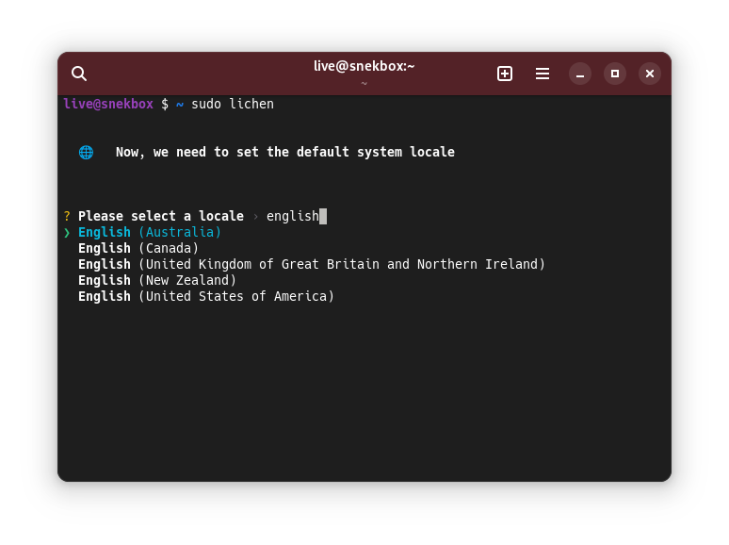
Task: Click the live@snekbox prompt text
Action: (108, 104)
